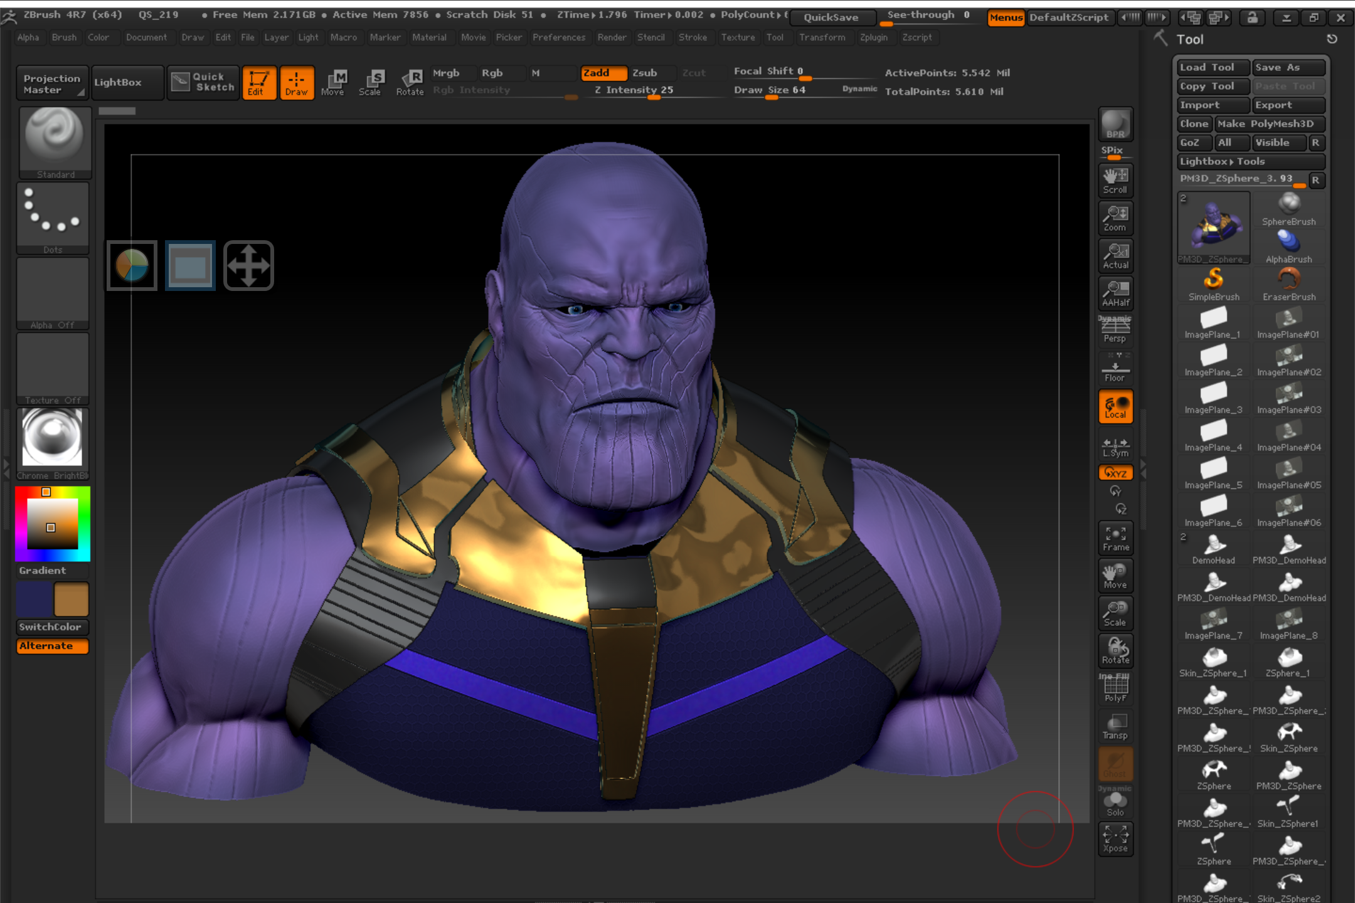
Task: Select the Scroll canvas tool
Action: click(1115, 181)
